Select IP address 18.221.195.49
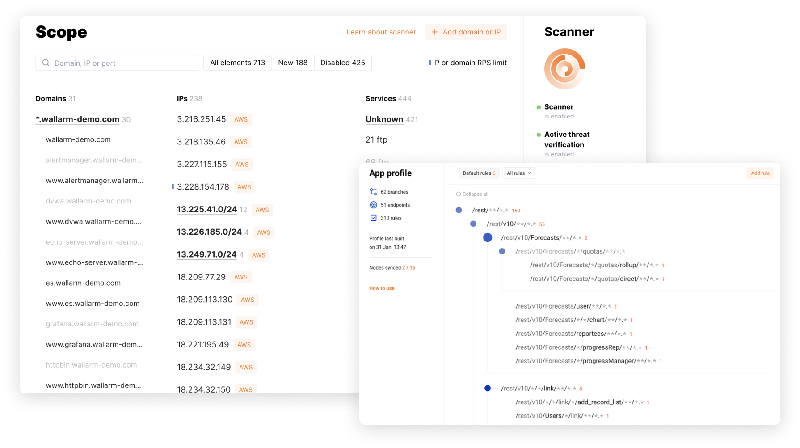The image size is (800, 448). coord(203,345)
